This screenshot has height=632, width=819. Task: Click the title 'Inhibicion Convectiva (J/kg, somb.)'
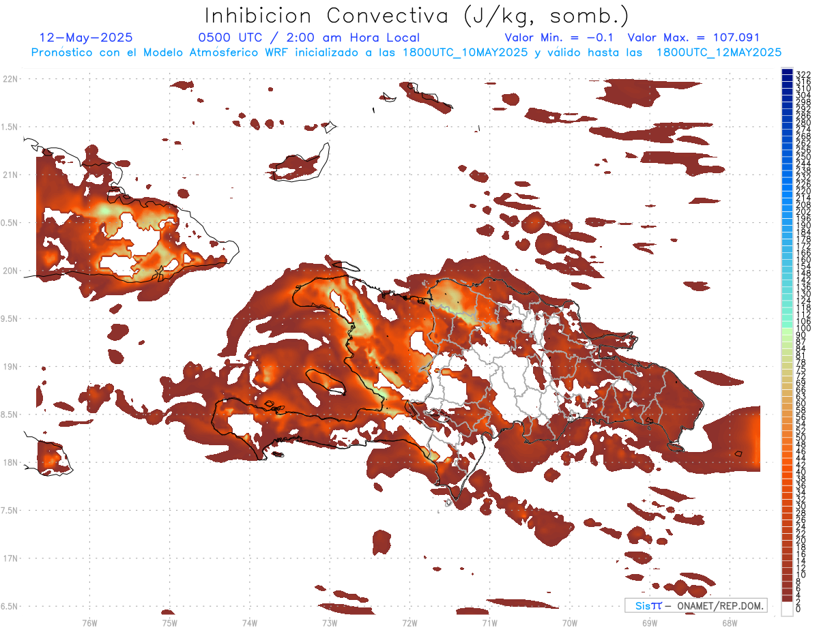(x=416, y=16)
